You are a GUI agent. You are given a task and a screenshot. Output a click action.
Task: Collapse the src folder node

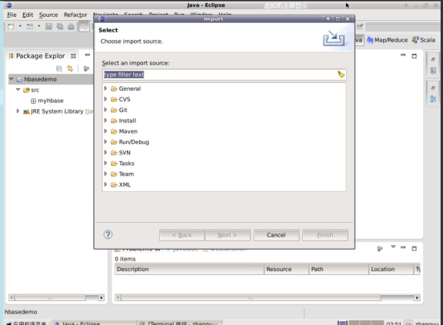(x=18, y=90)
